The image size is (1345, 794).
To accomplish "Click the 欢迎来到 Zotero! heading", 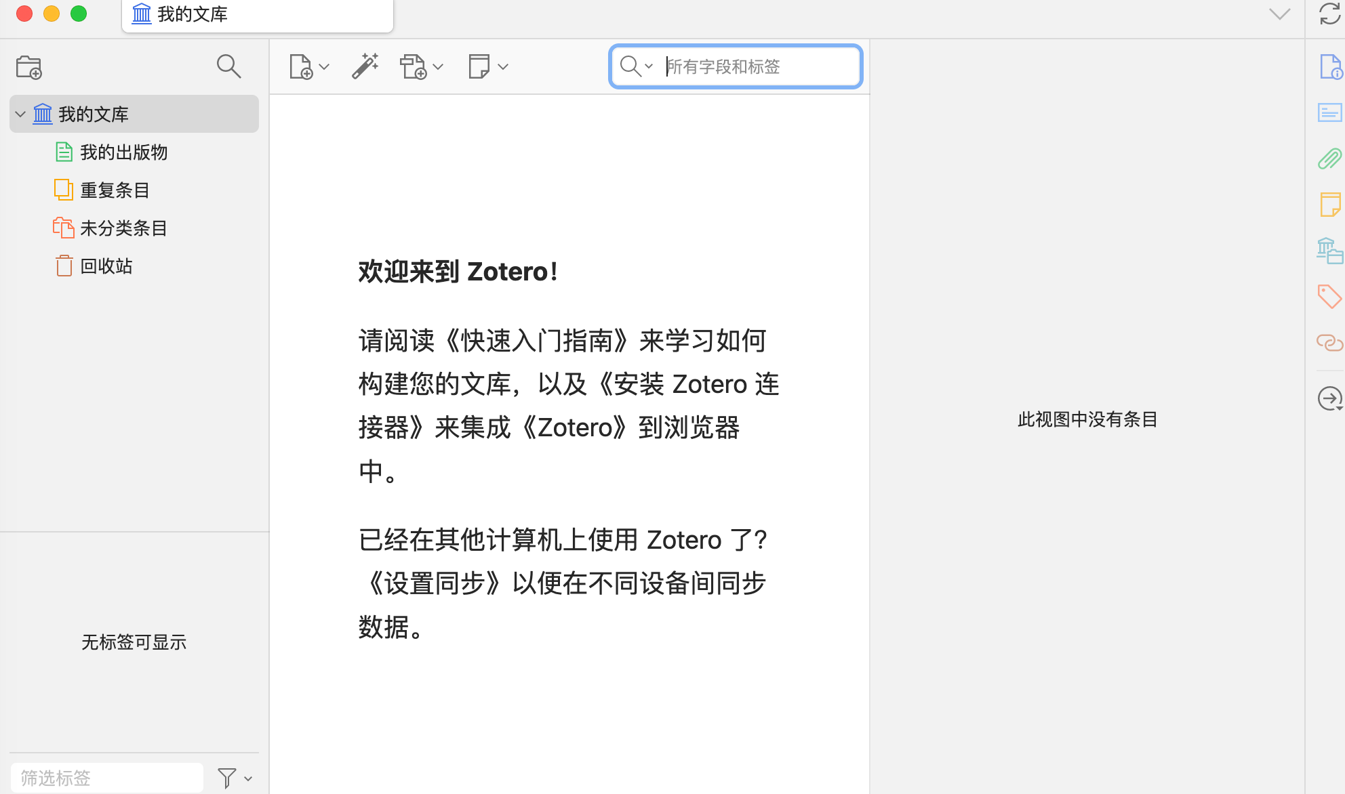I will [458, 272].
